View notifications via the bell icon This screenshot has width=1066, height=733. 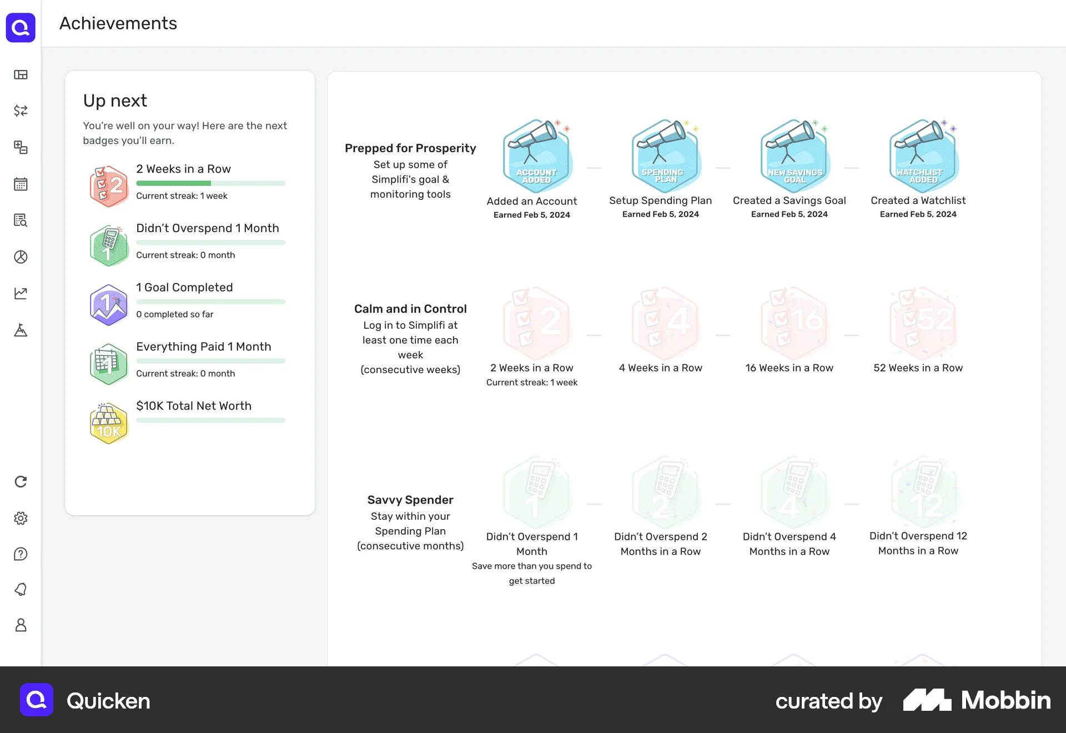(21, 589)
